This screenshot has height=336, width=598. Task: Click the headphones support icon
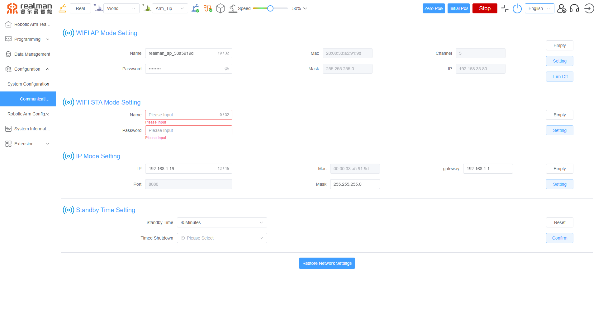pyautogui.click(x=574, y=8)
